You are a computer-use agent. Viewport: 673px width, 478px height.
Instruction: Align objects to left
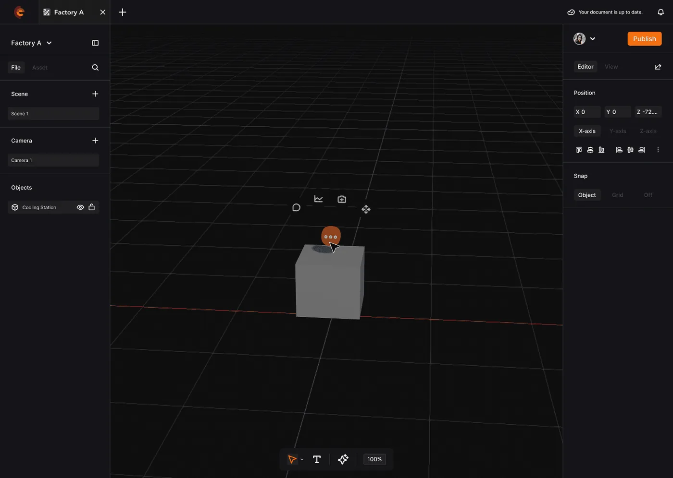[619, 150]
